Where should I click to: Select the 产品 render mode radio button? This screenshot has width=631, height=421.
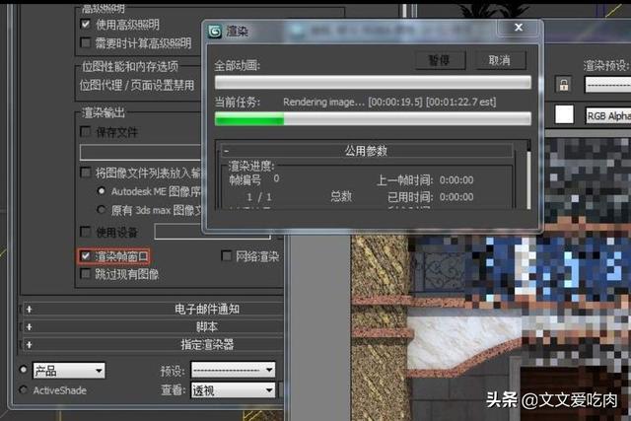(23, 371)
